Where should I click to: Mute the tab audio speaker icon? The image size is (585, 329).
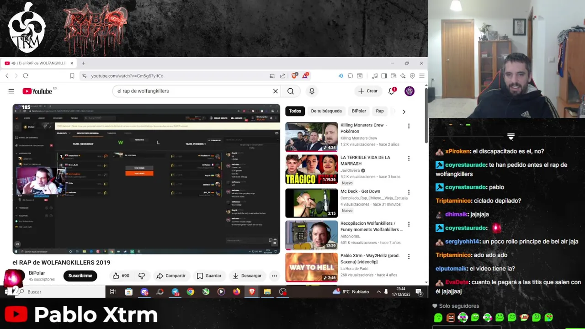coord(14,63)
